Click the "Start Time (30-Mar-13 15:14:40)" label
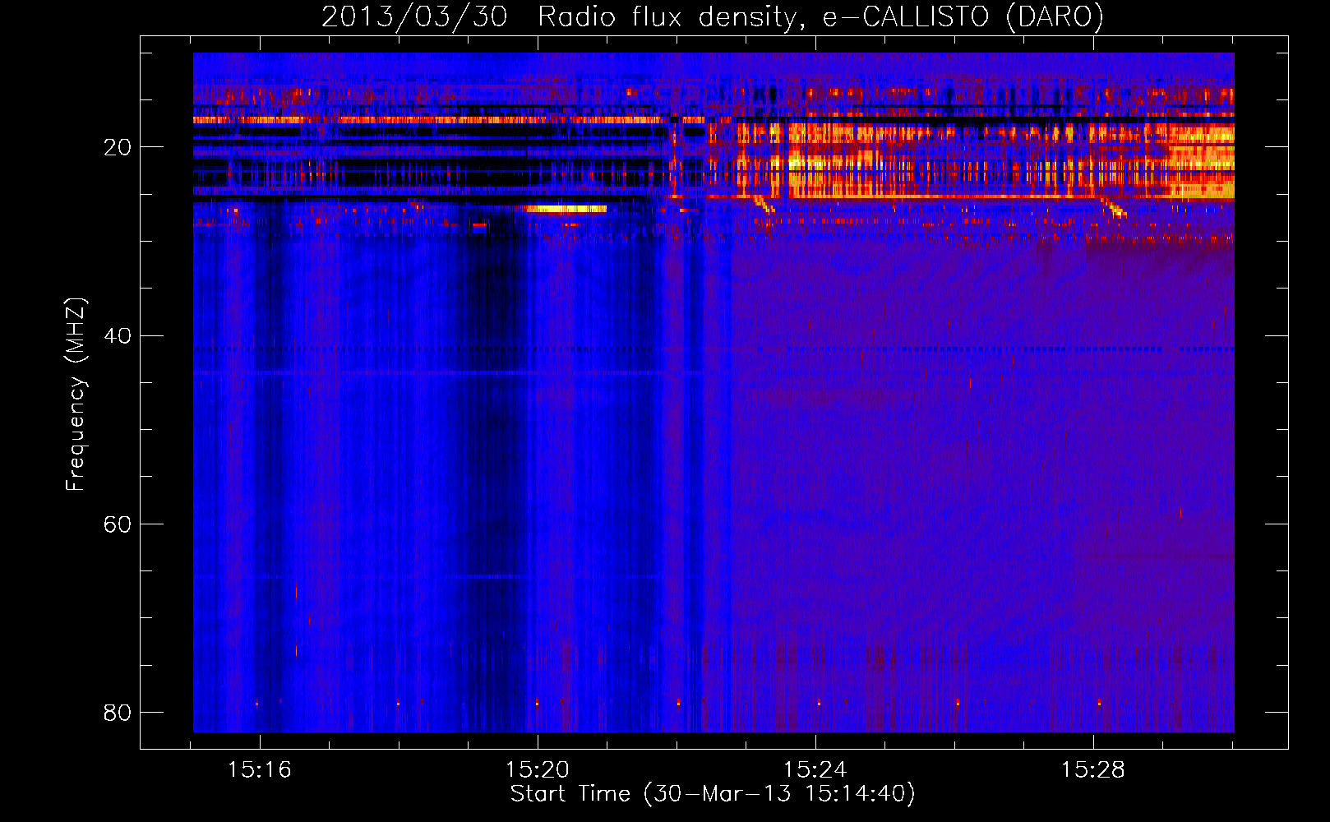The height and width of the screenshot is (822, 1330). [713, 794]
